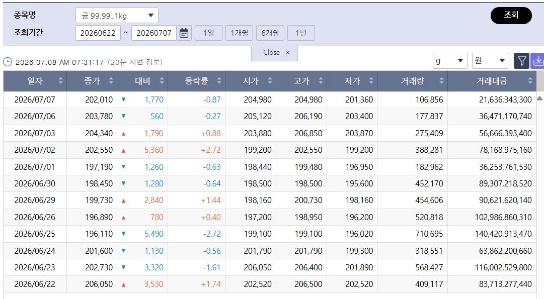The width and height of the screenshot is (544, 299).
Task: Click trade amount 140,420,913,470
Action: click(503, 234)
